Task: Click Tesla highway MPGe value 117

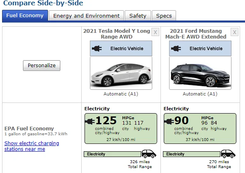Action: [139, 123]
